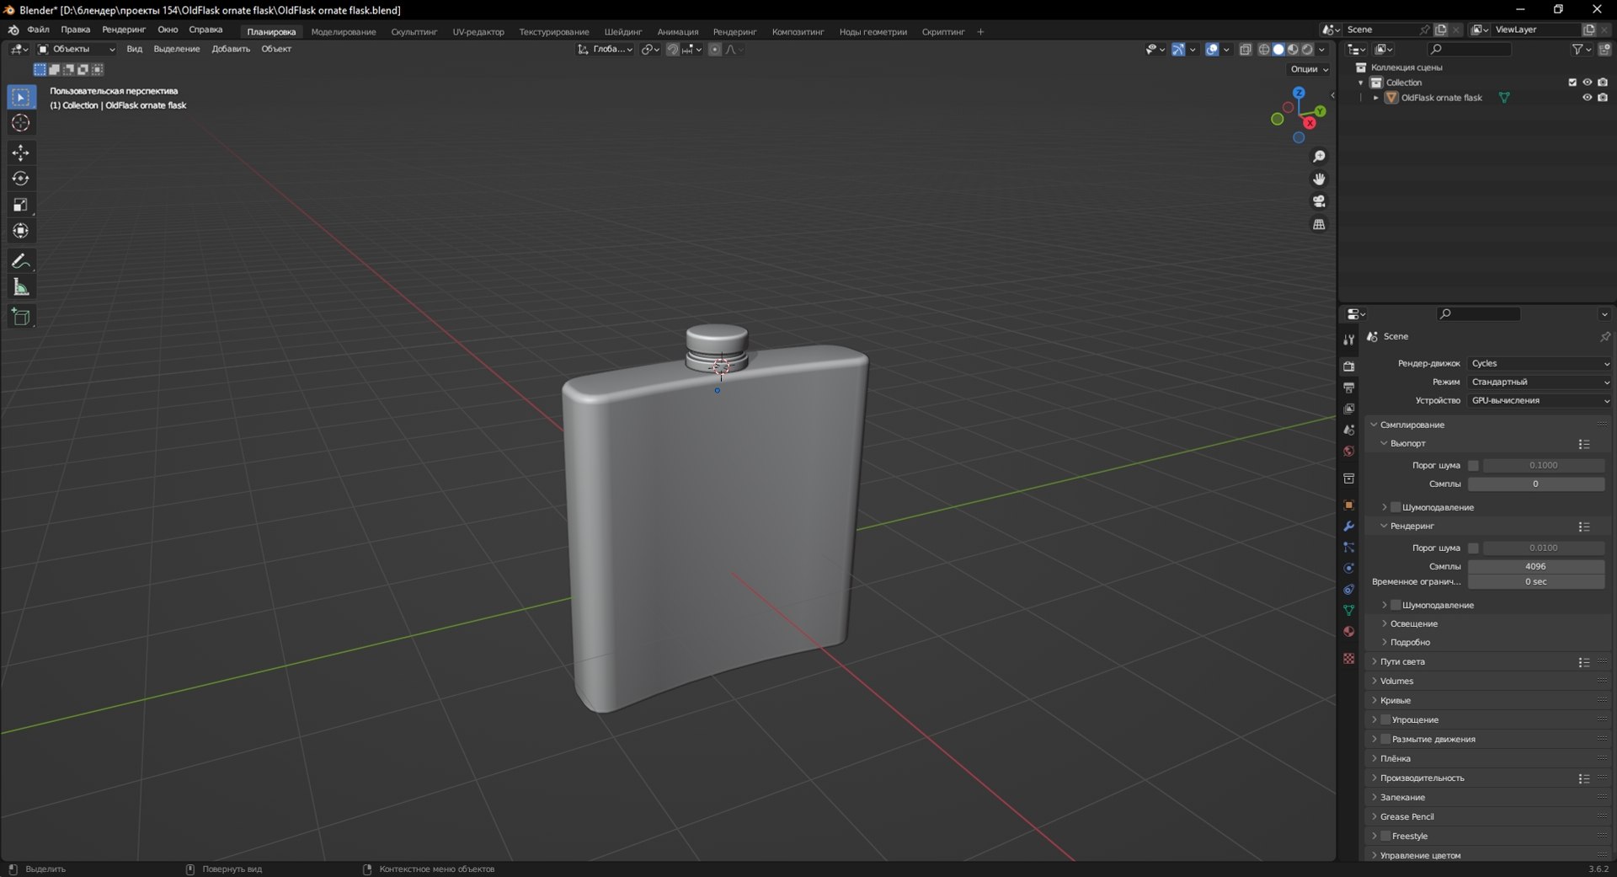Click the viewport zoom magnifier icon

[x=1319, y=157]
